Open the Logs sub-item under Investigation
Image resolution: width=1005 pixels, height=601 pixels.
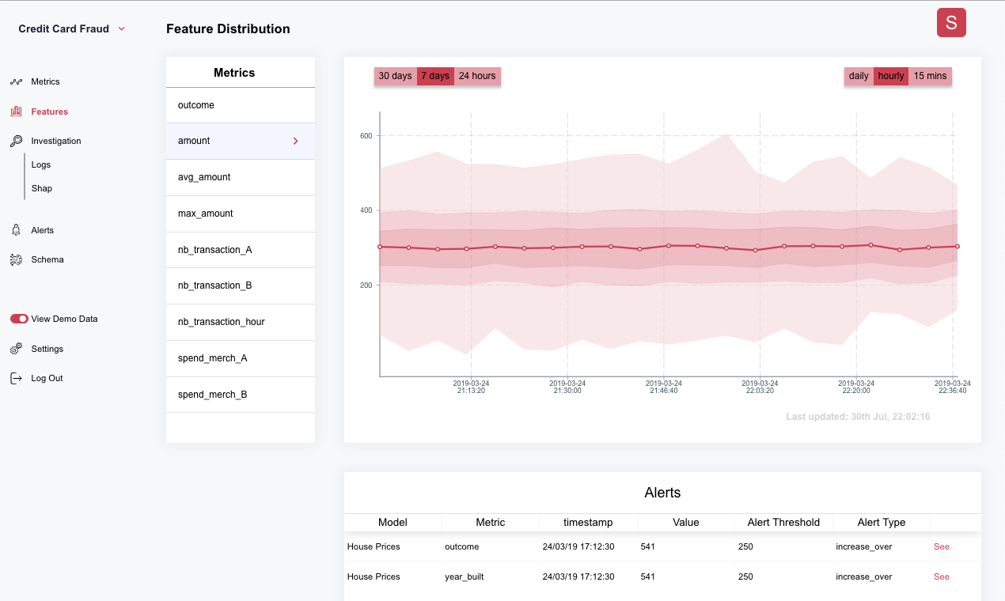tap(41, 164)
